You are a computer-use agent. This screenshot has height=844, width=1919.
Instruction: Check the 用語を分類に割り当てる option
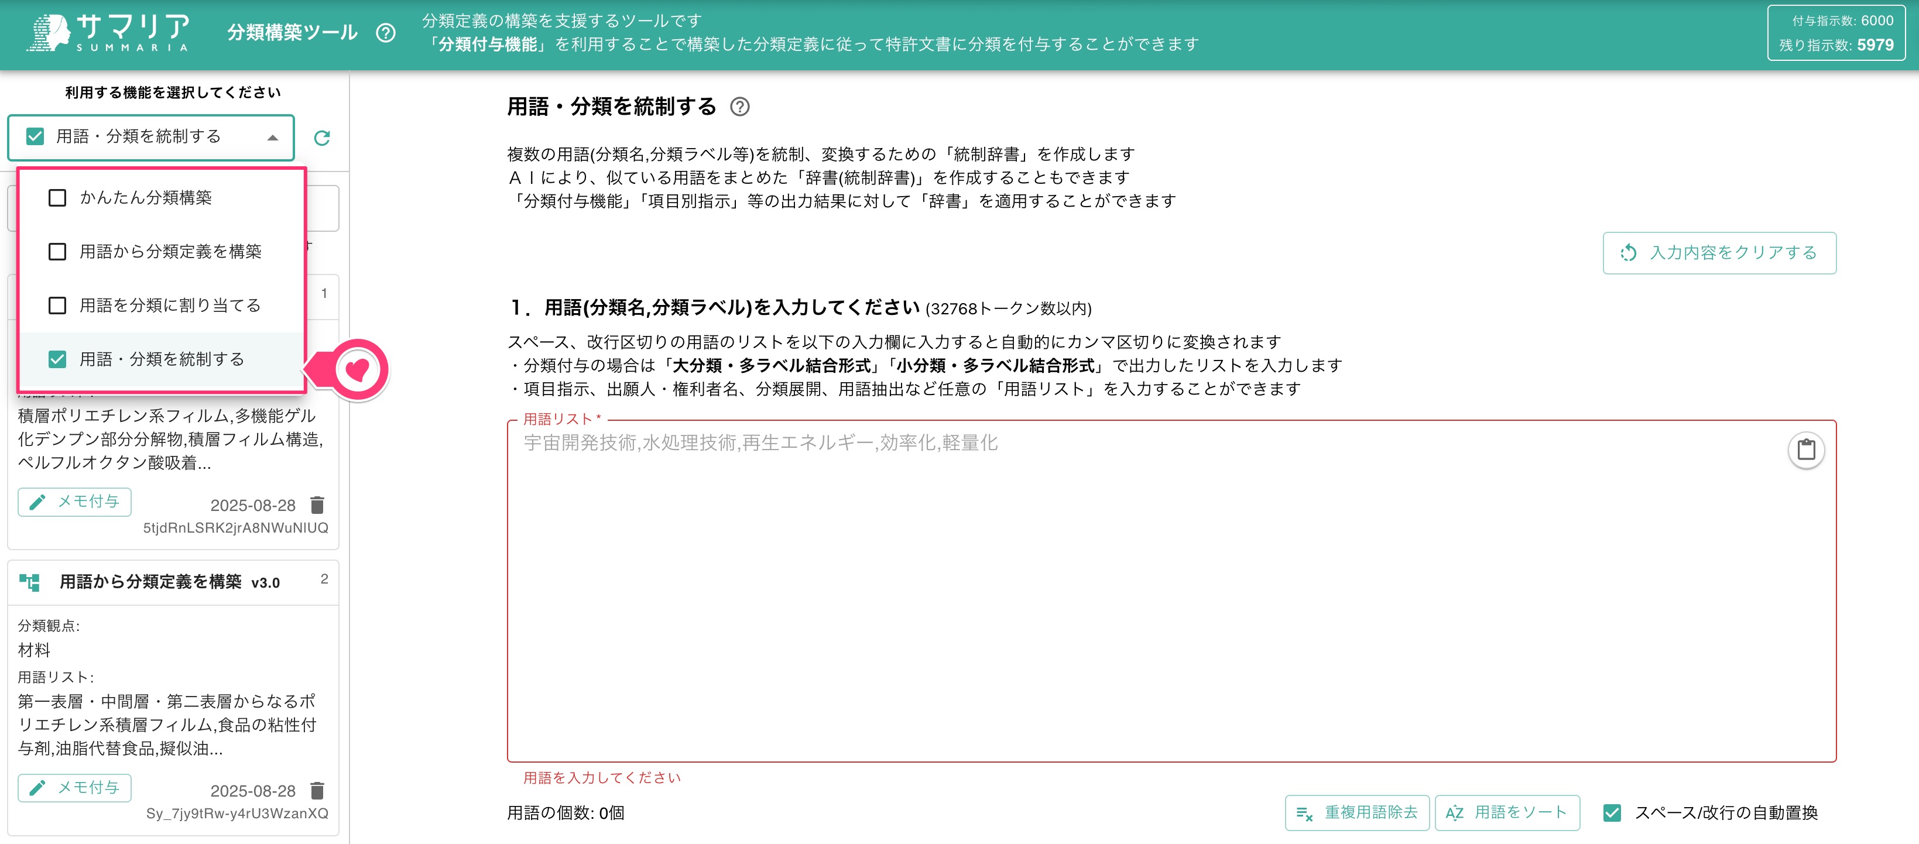pos(57,306)
